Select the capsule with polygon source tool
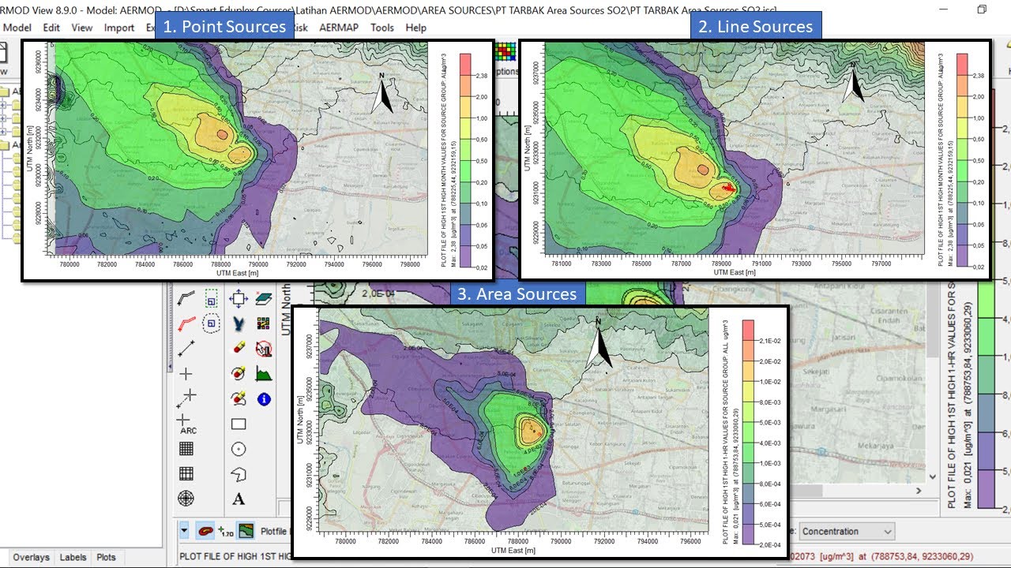 click(239, 398)
